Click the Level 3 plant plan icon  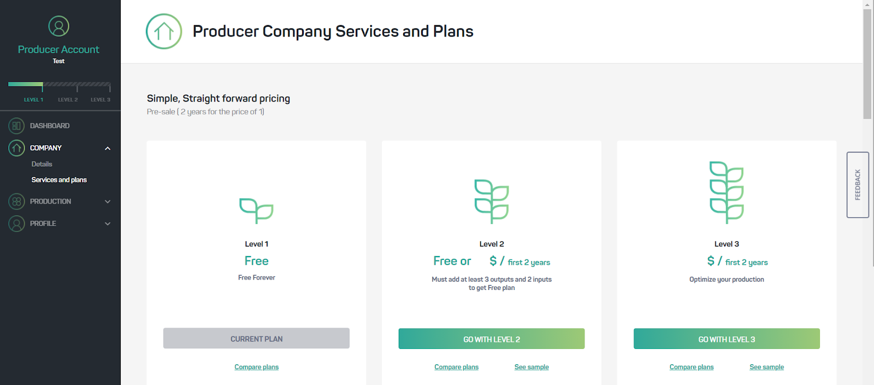727,192
